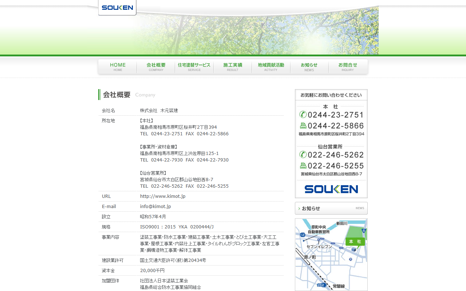Open the HOME menu item
Image resolution: width=466 pixels, height=291 pixels.
(118, 67)
